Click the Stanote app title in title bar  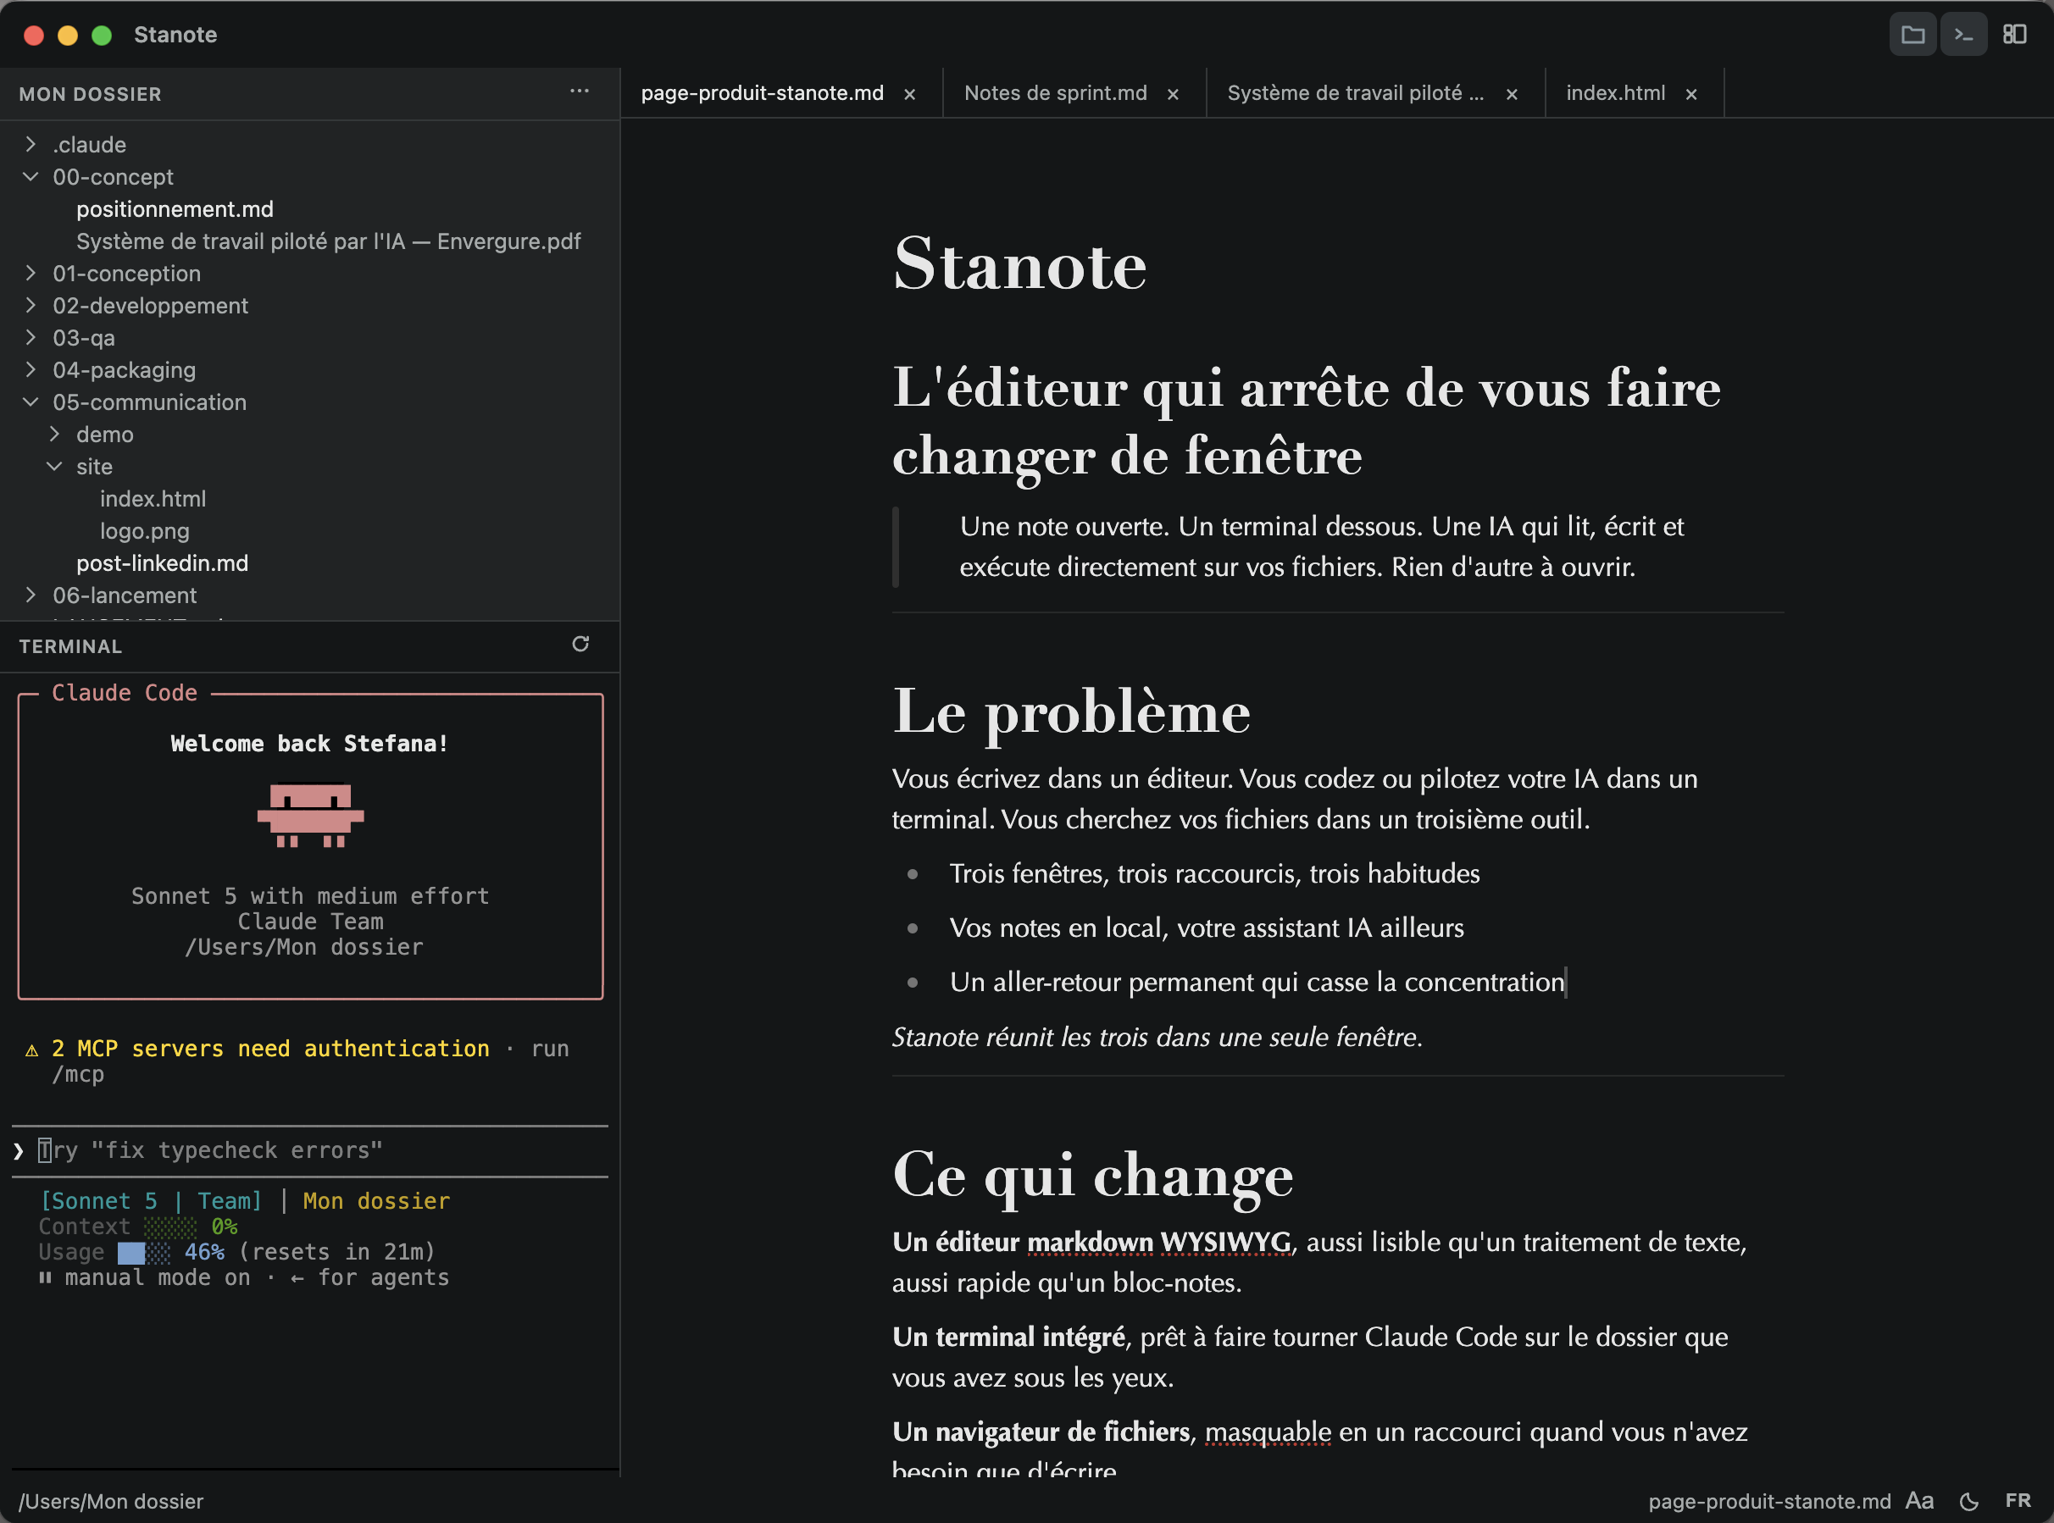click(x=175, y=35)
